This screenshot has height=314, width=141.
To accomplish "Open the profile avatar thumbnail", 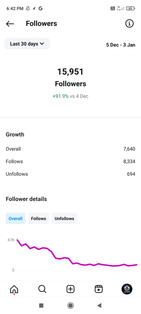I will point(127,289).
